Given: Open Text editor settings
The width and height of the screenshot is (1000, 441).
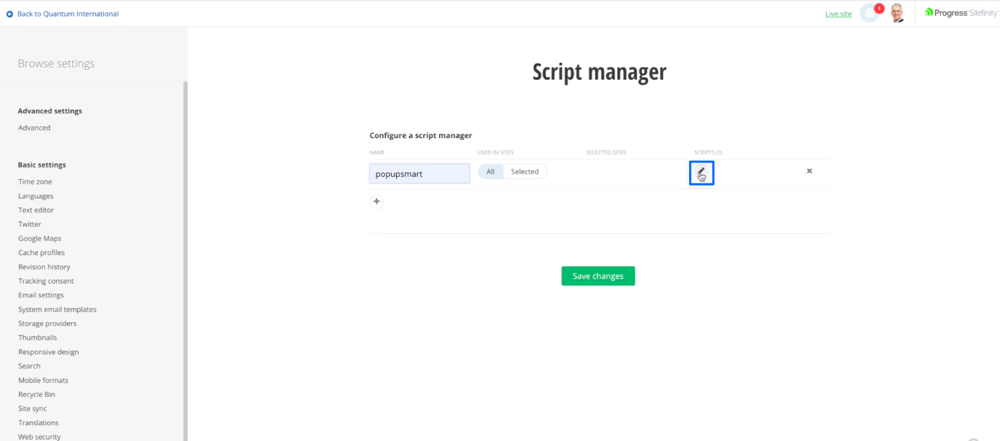Looking at the screenshot, I should tap(36, 210).
